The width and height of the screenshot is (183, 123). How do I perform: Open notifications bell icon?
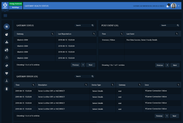click(x=168, y=6)
